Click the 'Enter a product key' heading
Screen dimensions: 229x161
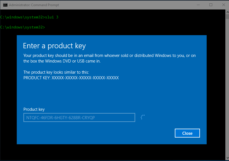54,46
